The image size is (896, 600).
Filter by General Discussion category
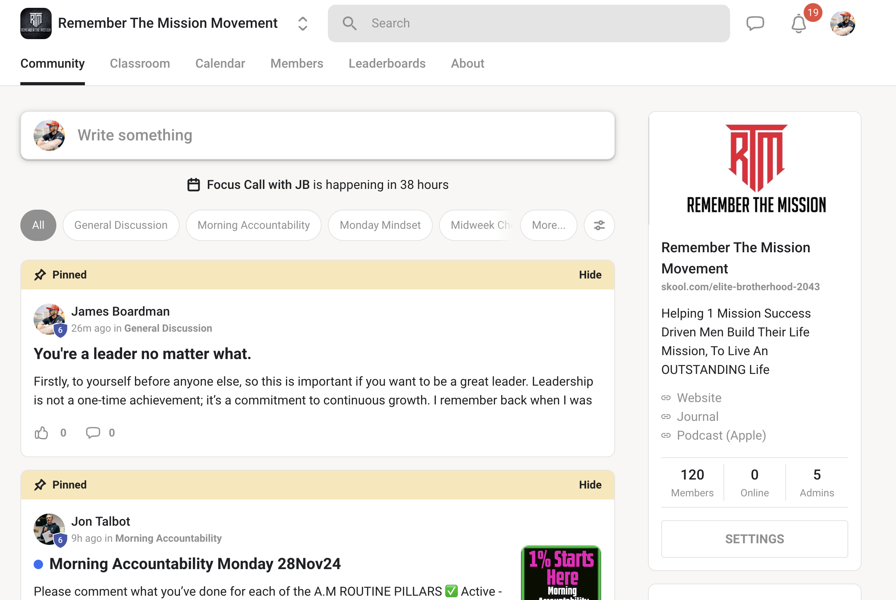click(x=121, y=225)
